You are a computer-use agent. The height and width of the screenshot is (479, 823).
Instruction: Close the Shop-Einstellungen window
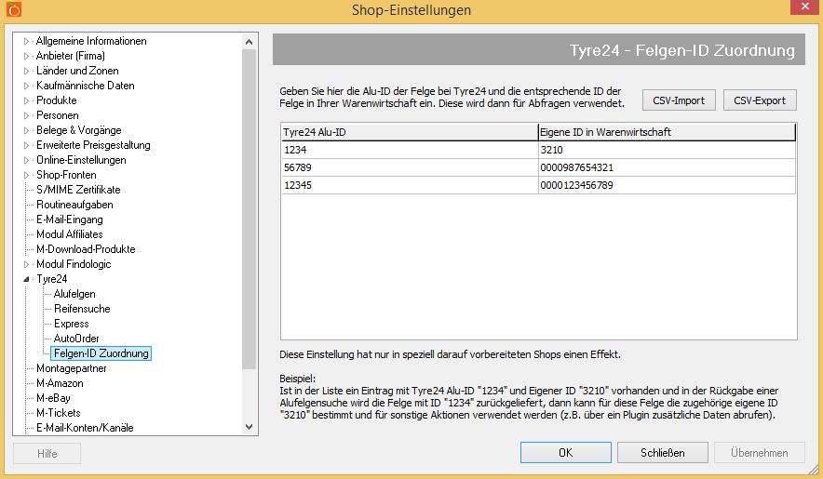805,7
